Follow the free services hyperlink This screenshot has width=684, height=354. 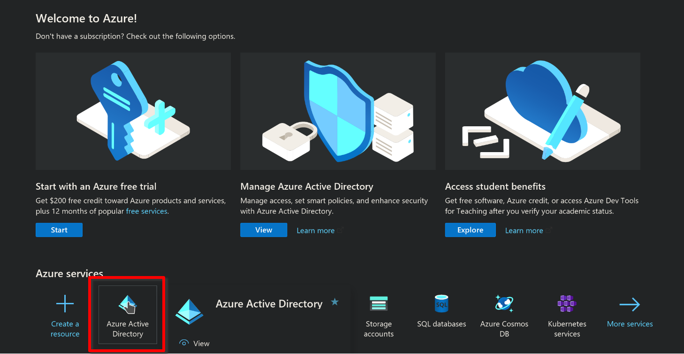146,211
